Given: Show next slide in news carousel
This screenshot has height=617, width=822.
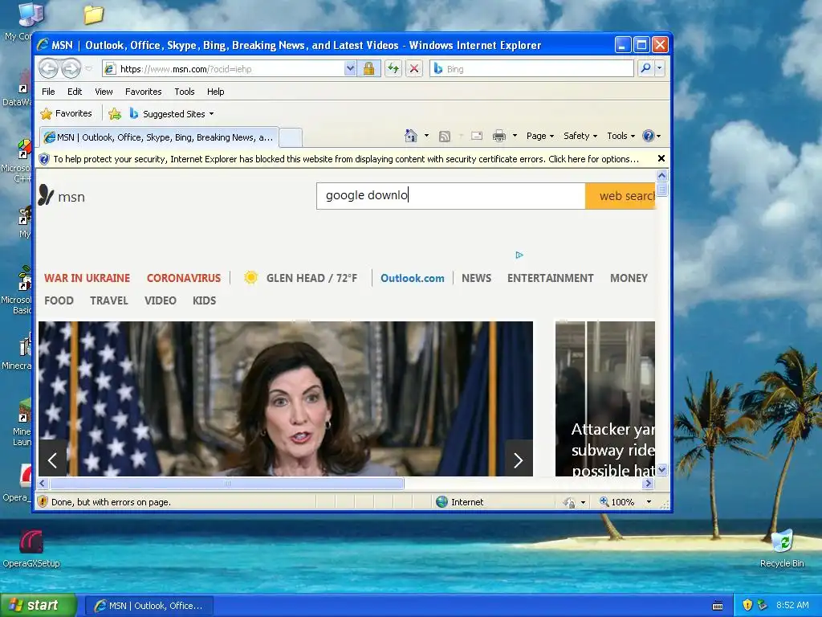Looking at the screenshot, I should click(519, 460).
